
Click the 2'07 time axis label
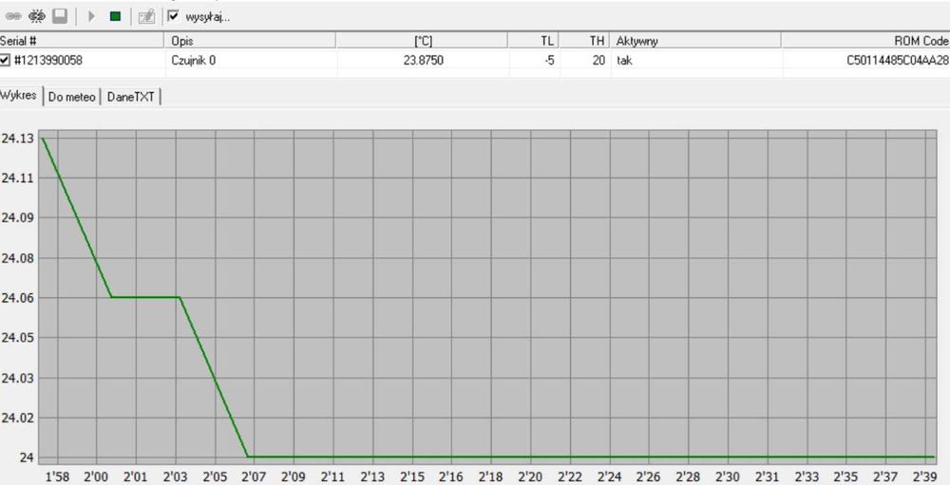click(x=254, y=476)
